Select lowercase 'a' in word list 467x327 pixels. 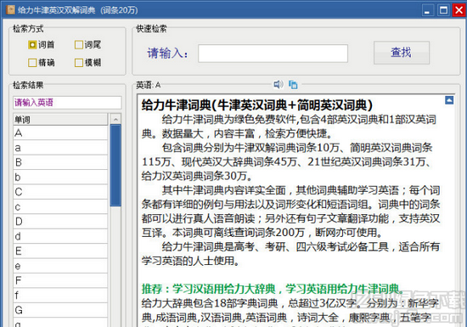pos(60,148)
